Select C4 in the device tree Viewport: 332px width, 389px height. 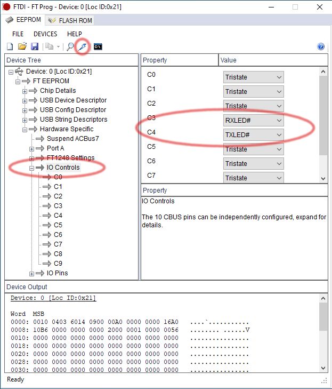pos(58,216)
